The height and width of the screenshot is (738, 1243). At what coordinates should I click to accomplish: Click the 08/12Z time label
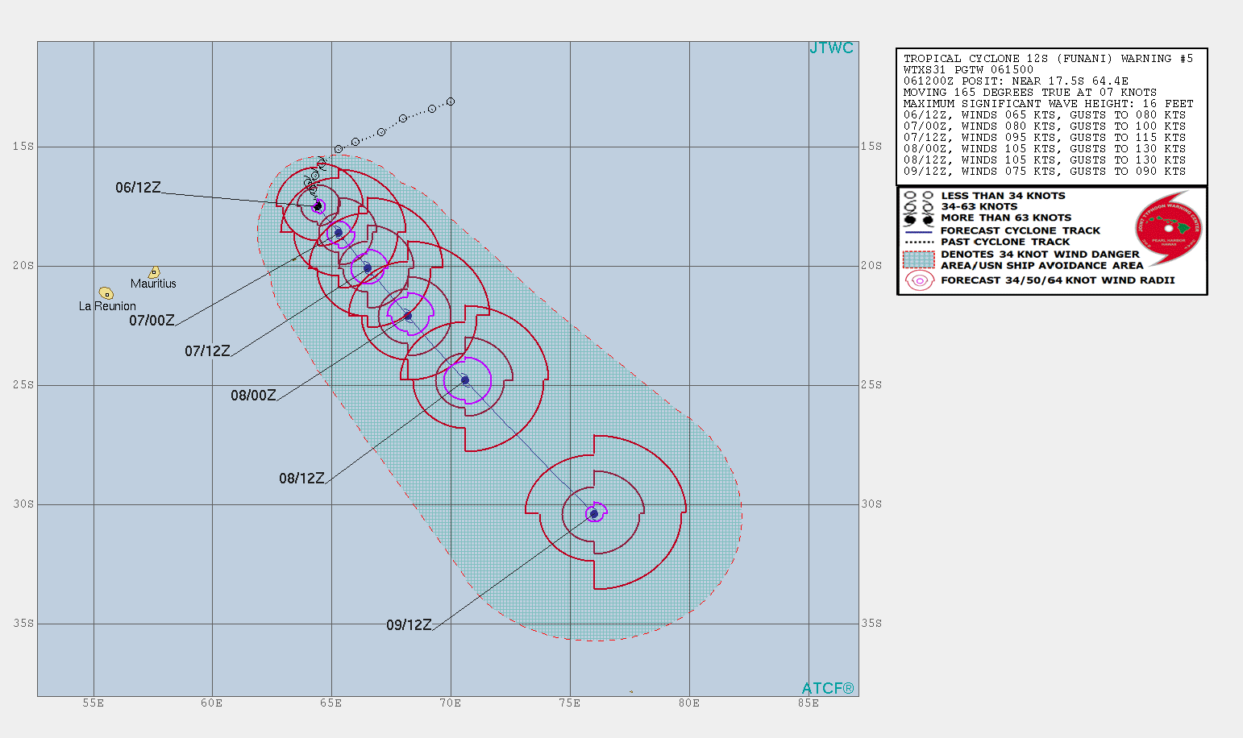click(301, 479)
